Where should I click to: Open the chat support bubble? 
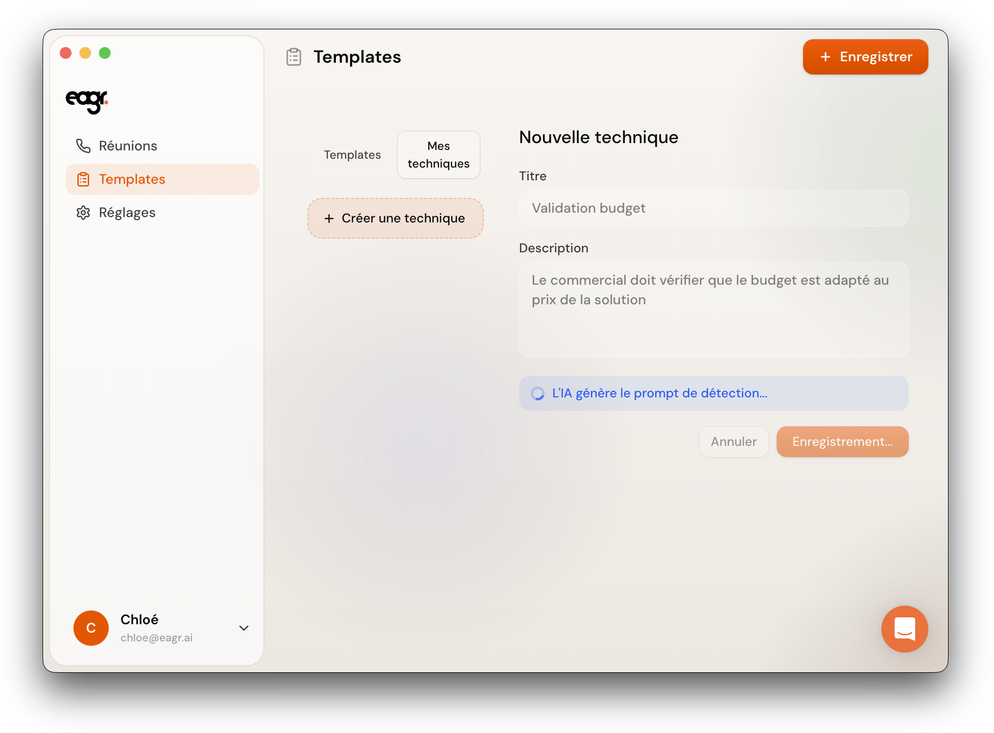904,629
